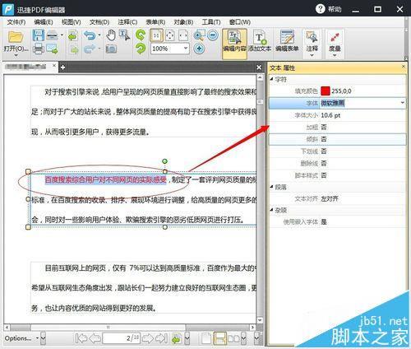Click the 文本对齐 左对齐 alignment value
Screen dimensions: 411x349
pos(330,198)
